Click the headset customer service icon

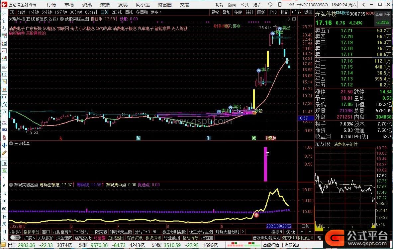270,5
